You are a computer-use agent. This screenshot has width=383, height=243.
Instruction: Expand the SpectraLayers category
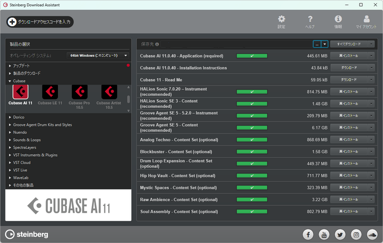(x=10, y=148)
